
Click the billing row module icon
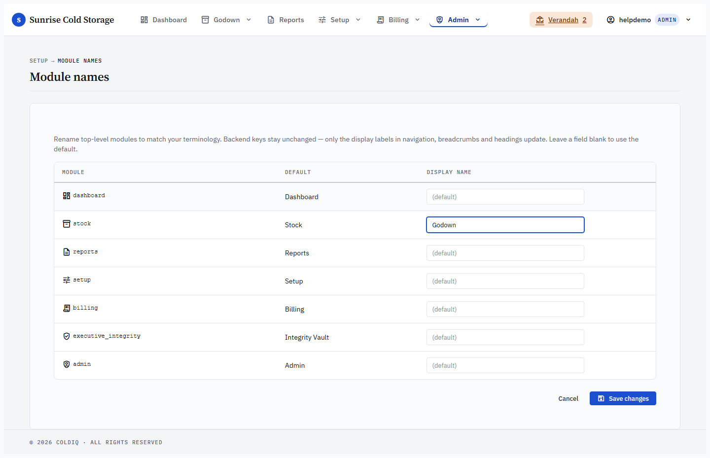coord(67,308)
